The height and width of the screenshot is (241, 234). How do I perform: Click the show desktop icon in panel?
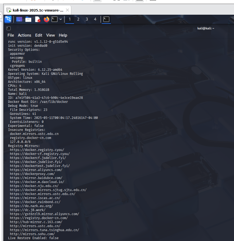(19, 19)
